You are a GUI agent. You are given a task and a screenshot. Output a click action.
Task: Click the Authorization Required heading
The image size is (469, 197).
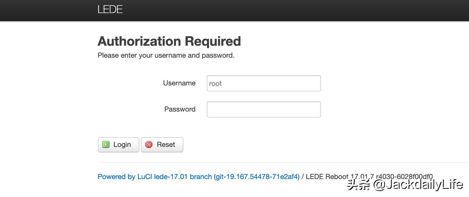[169, 41]
